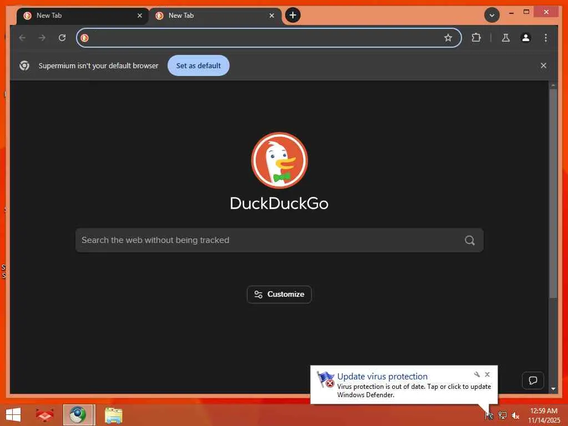
Task: Reload the current page
Action: click(x=62, y=38)
